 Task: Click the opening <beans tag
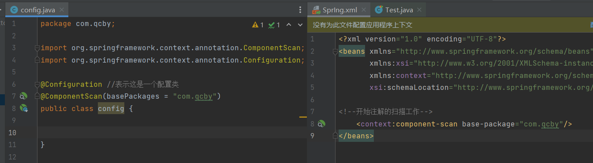tap(352, 52)
